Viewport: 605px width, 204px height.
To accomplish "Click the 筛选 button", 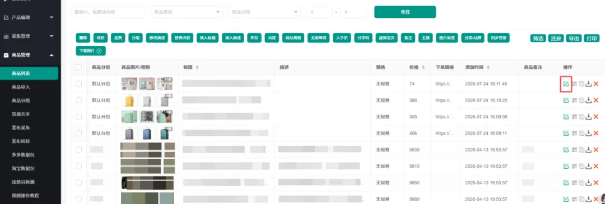I will (x=538, y=38).
